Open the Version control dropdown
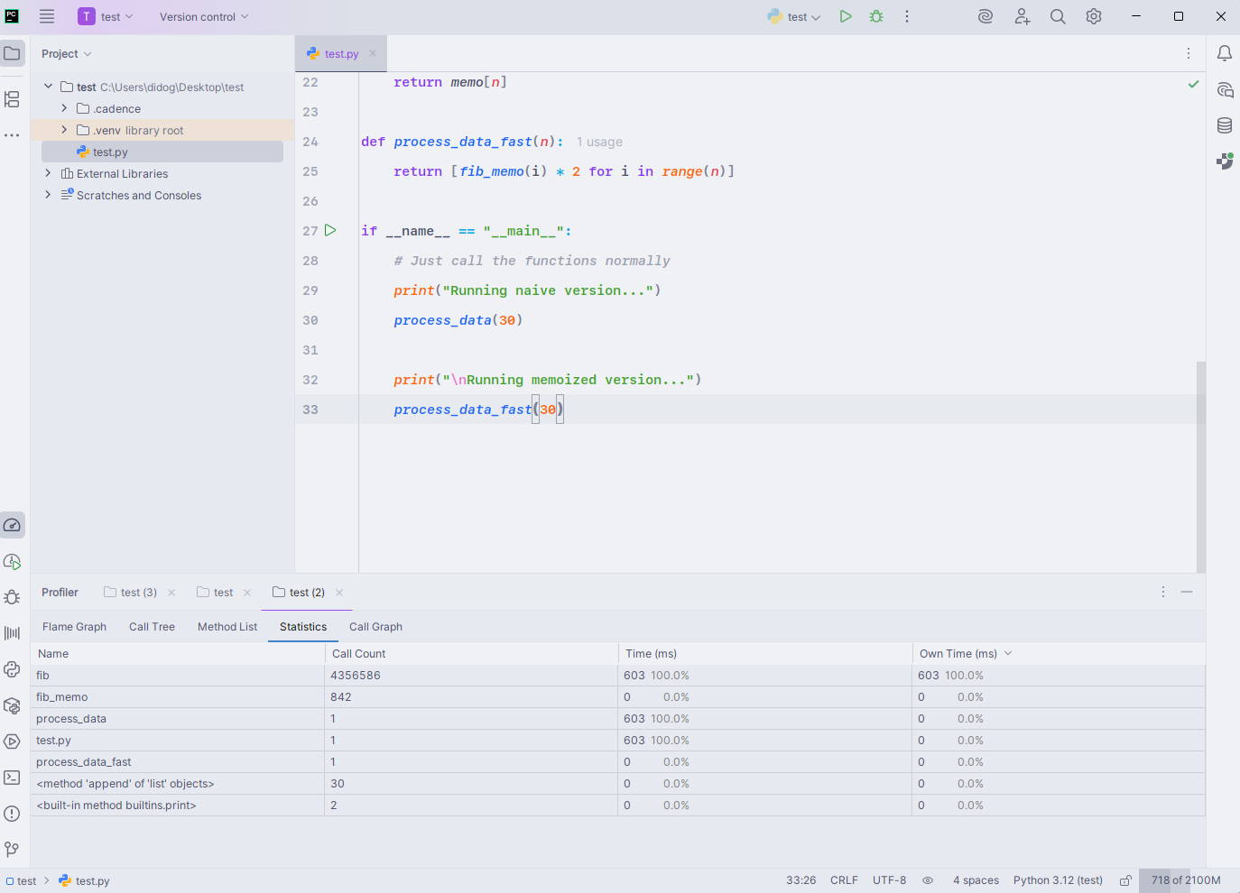 203,16
